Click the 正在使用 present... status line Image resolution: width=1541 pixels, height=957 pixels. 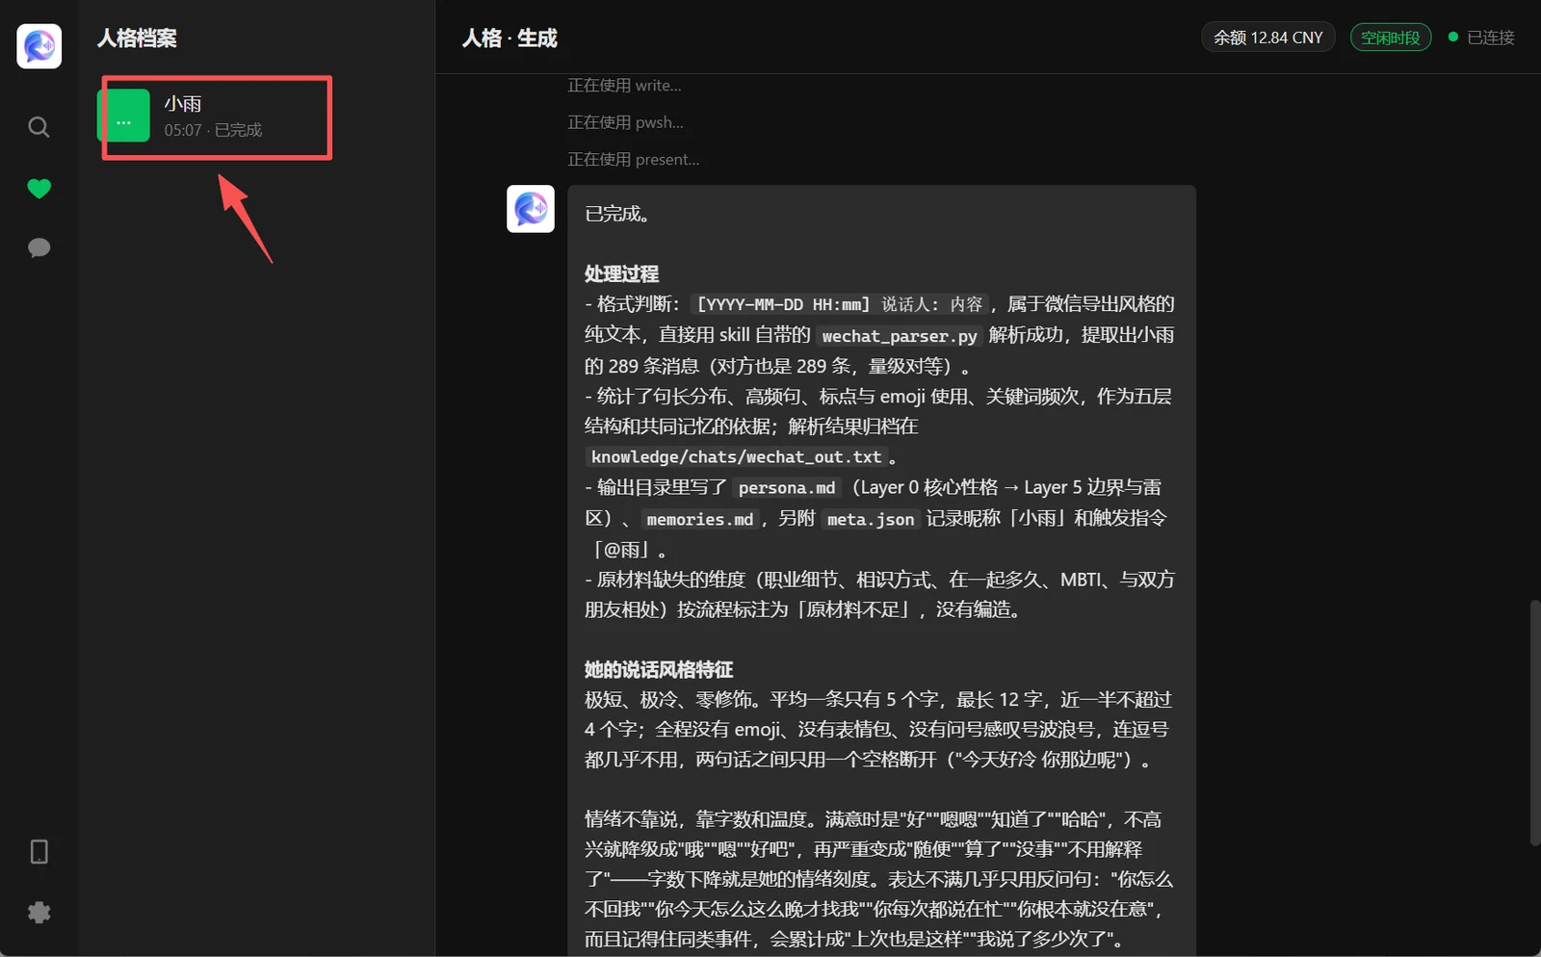tap(633, 159)
